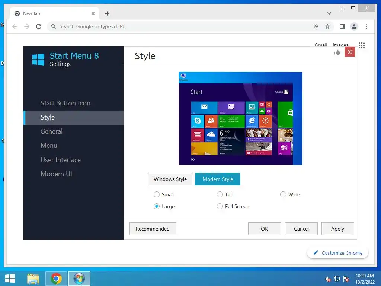Select the Tall size radio button

(x=220, y=194)
